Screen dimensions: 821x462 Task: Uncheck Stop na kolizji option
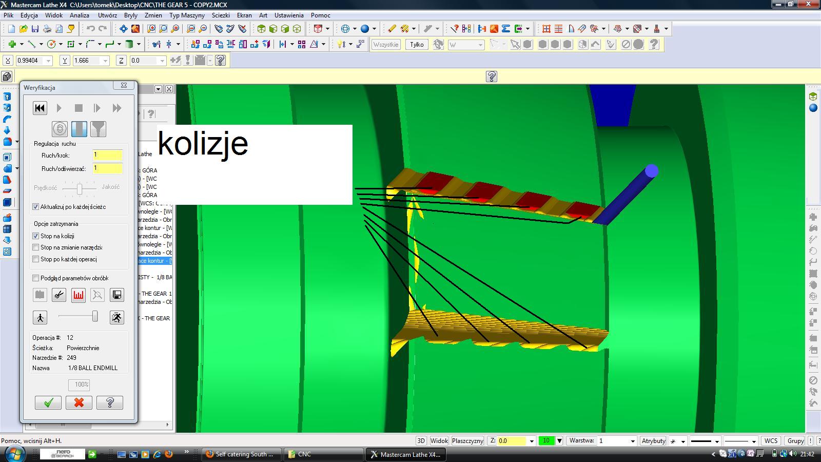[35, 236]
